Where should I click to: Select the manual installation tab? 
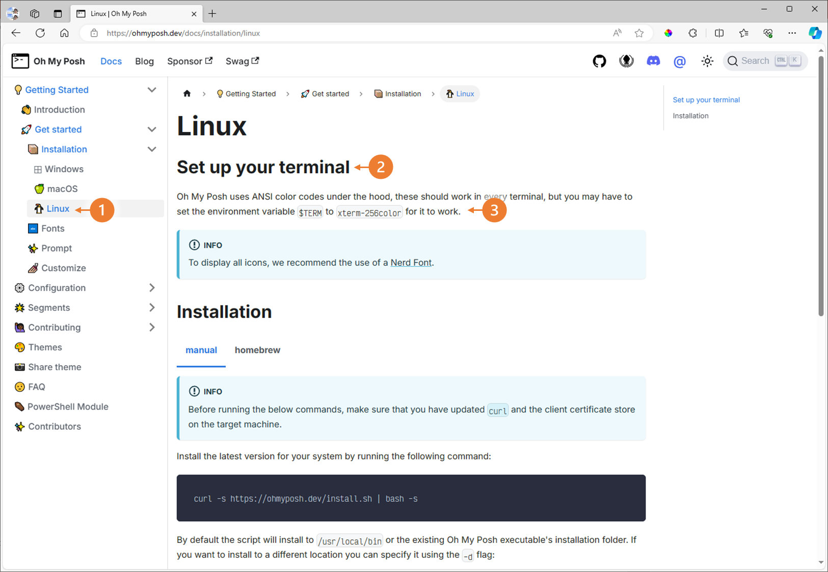[x=201, y=350]
